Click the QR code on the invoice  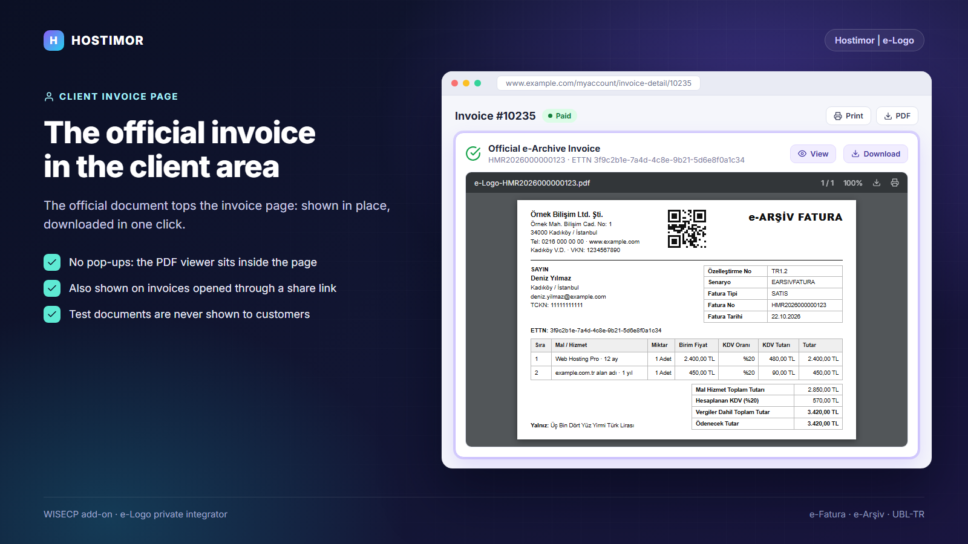pos(687,229)
